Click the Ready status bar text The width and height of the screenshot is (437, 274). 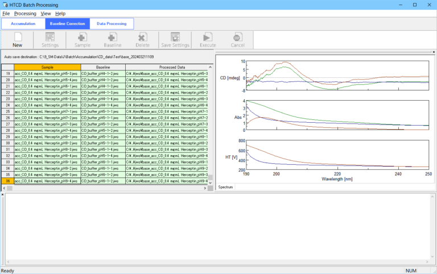tap(7, 271)
